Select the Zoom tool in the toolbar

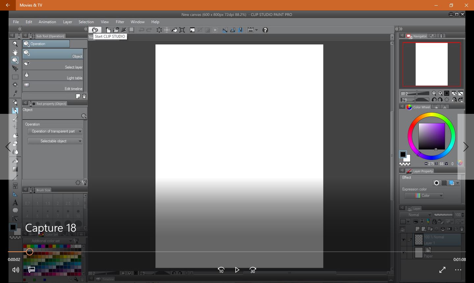(15, 43)
